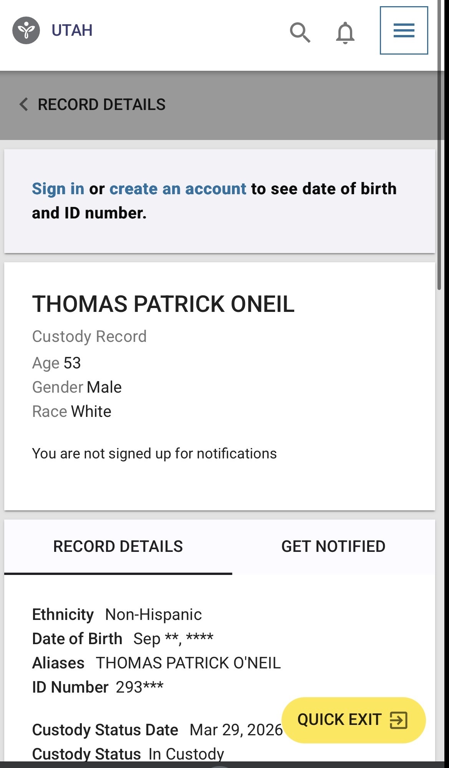Open the create an account link

[178, 189]
